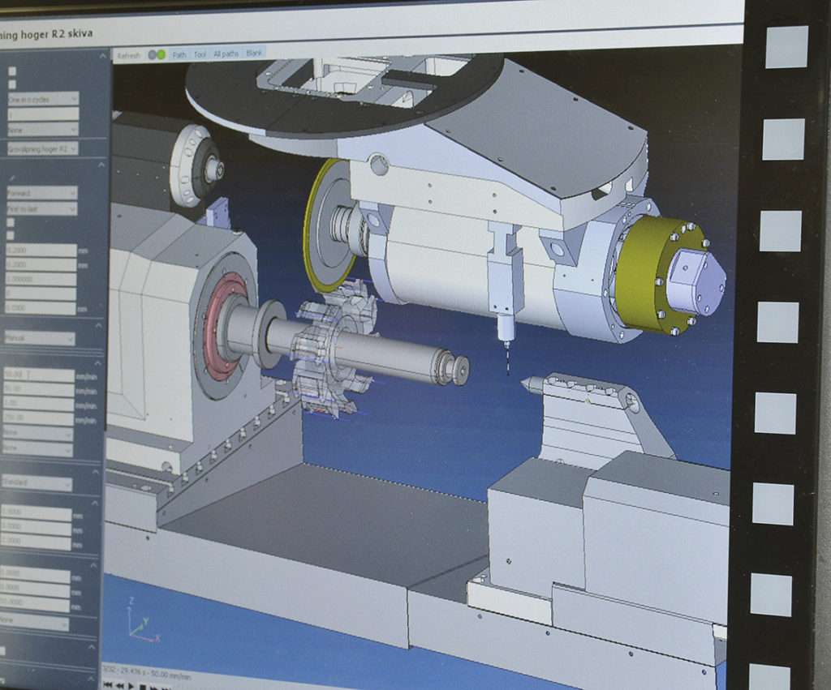The height and width of the screenshot is (690, 831).
Task: Enable the All paths view
Action: [x=226, y=54]
